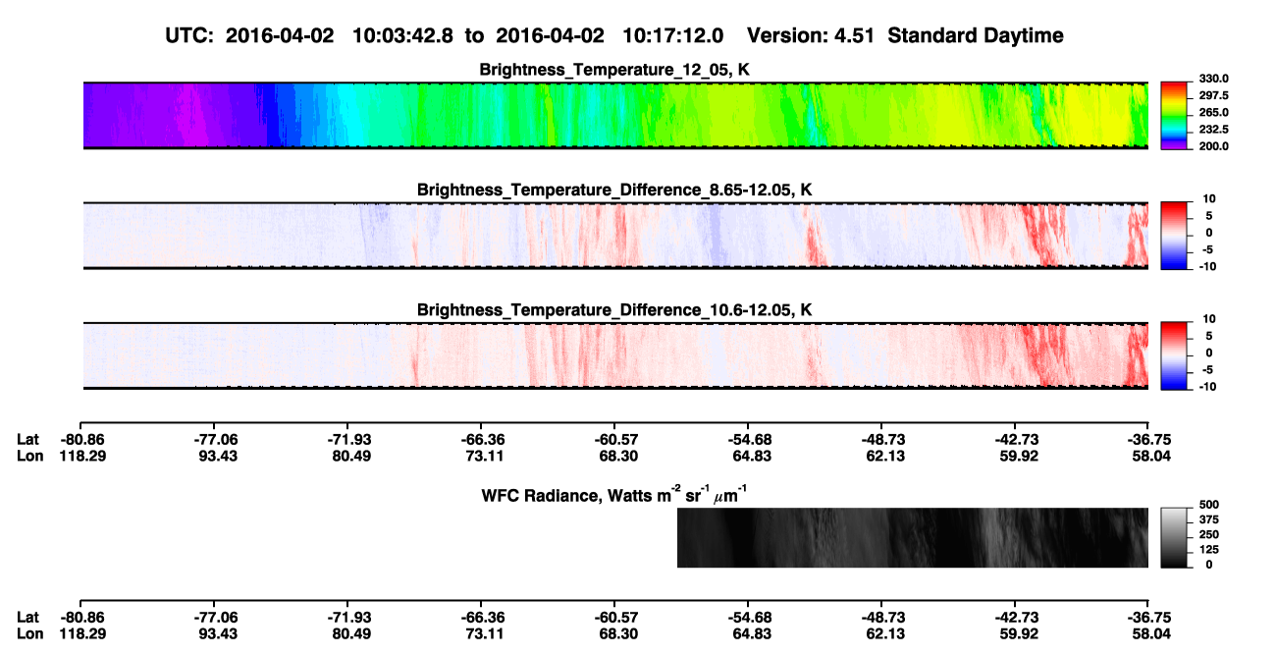Click latitude '-48.73' on axis under WFC Radiance panel
The width and height of the screenshot is (1276, 655).
(883, 617)
